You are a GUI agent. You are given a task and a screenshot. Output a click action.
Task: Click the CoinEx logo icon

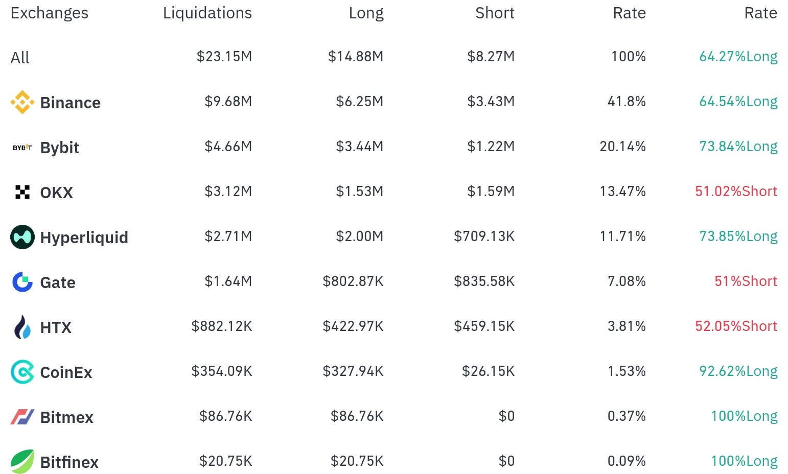tap(22, 372)
